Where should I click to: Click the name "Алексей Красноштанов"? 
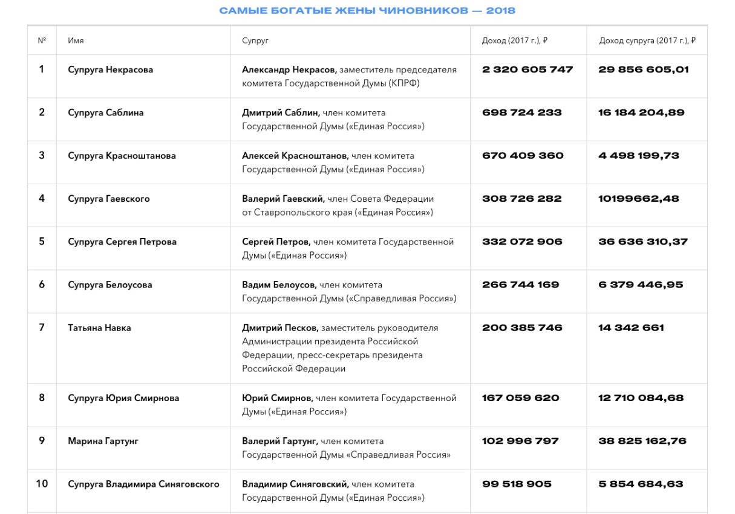point(295,155)
